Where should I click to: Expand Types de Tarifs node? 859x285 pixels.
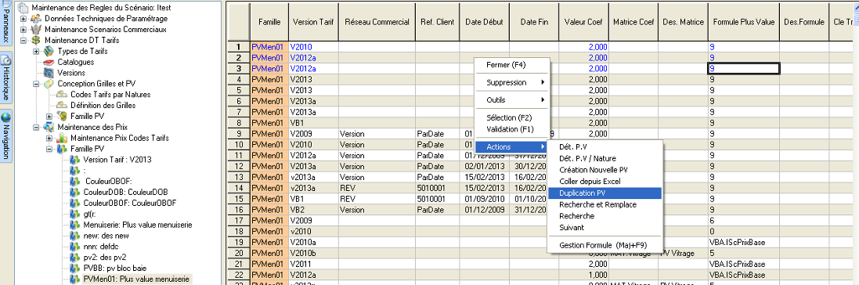tap(36, 51)
